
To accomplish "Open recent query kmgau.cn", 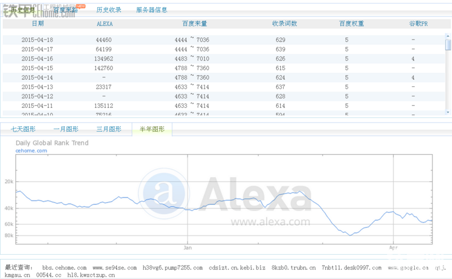I will pos(18,275).
